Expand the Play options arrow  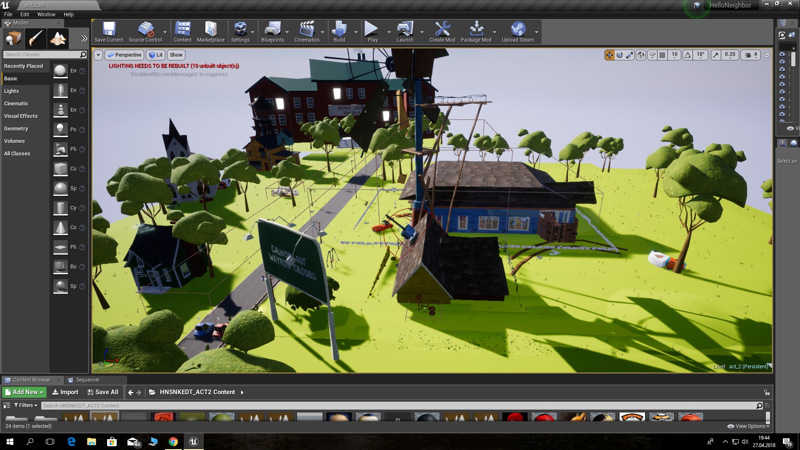[x=389, y=32]
